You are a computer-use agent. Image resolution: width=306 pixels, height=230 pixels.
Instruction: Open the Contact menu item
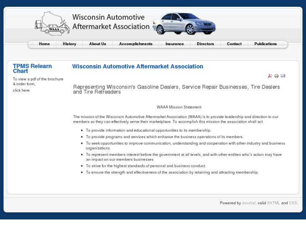coord(234,44)
